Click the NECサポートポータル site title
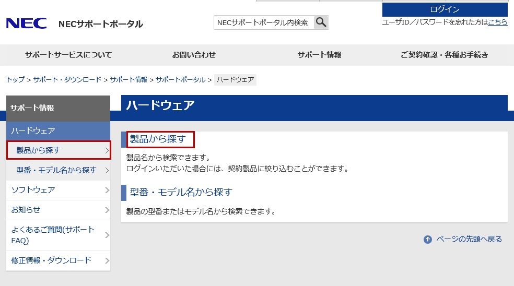The height and width of the screenshot is (286, 514). point(101,24)
